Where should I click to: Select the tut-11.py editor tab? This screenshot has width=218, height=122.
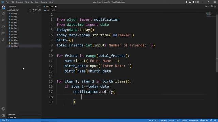(50, 6)
